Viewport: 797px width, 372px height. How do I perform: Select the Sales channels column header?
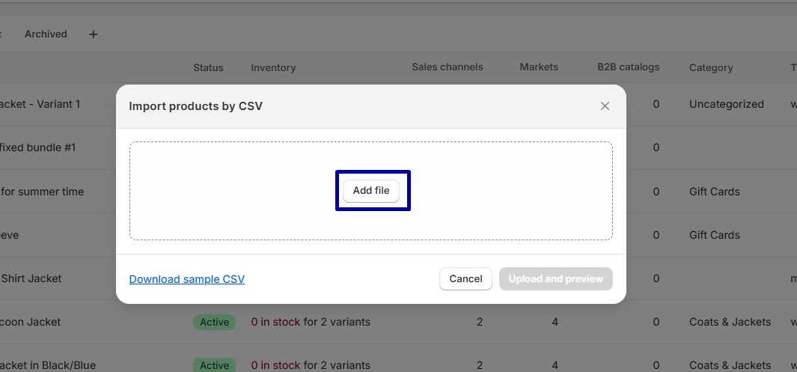point(448,67)
